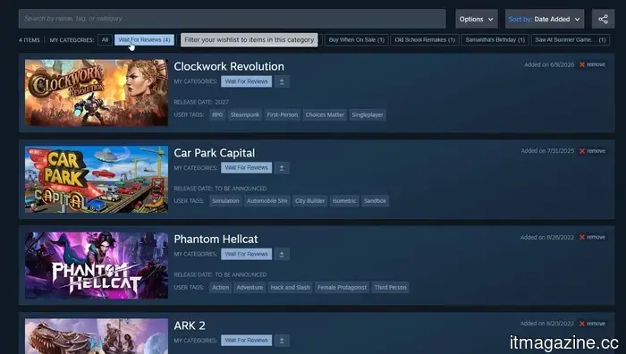The height and width of the screenshot is (354, 626).
Task: Click the City Builder user tag
Action: pos(309,201)
